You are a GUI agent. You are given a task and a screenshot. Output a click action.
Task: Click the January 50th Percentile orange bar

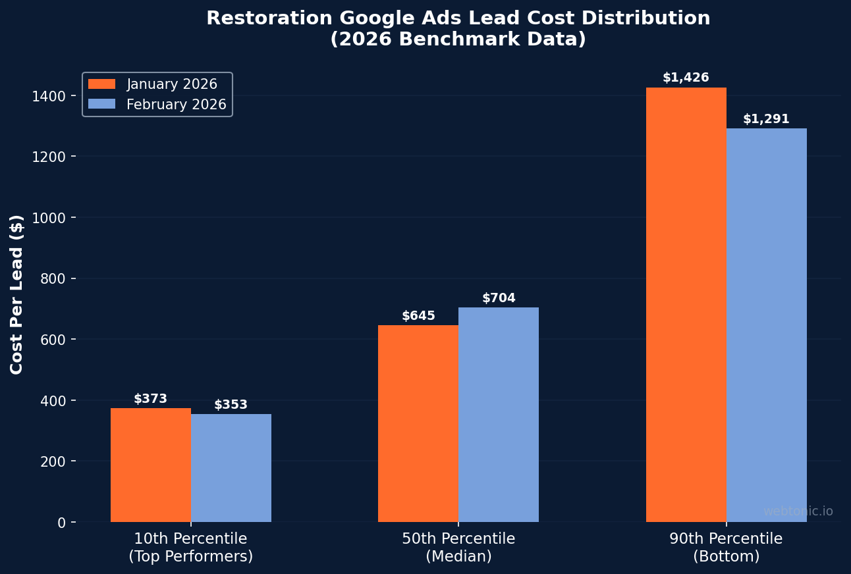pos(418,423)
